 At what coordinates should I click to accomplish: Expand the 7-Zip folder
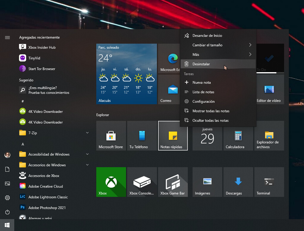(54, 133)
